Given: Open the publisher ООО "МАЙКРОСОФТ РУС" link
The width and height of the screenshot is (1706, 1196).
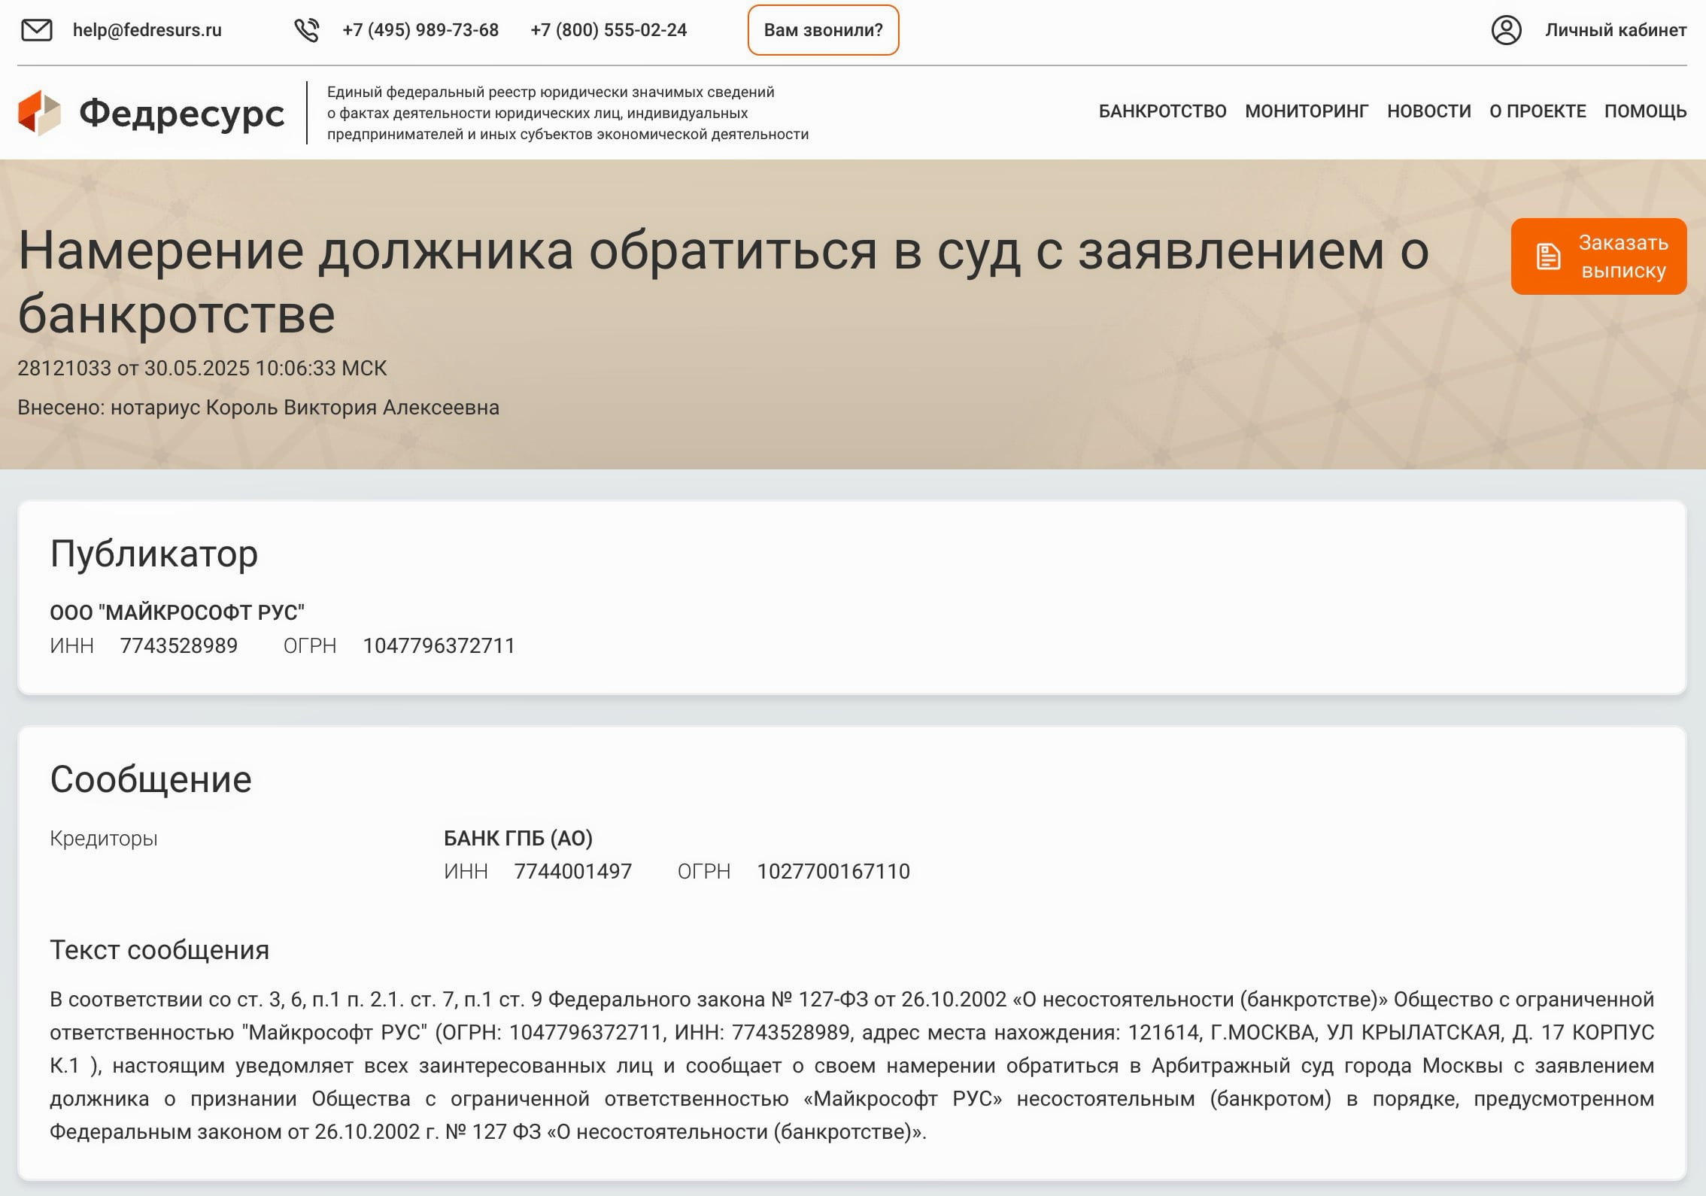Looking at the screenshot, I should 177,612.
